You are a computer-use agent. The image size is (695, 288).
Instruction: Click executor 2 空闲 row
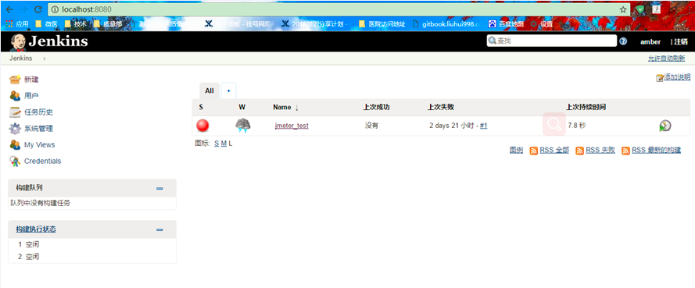(92, 256)
